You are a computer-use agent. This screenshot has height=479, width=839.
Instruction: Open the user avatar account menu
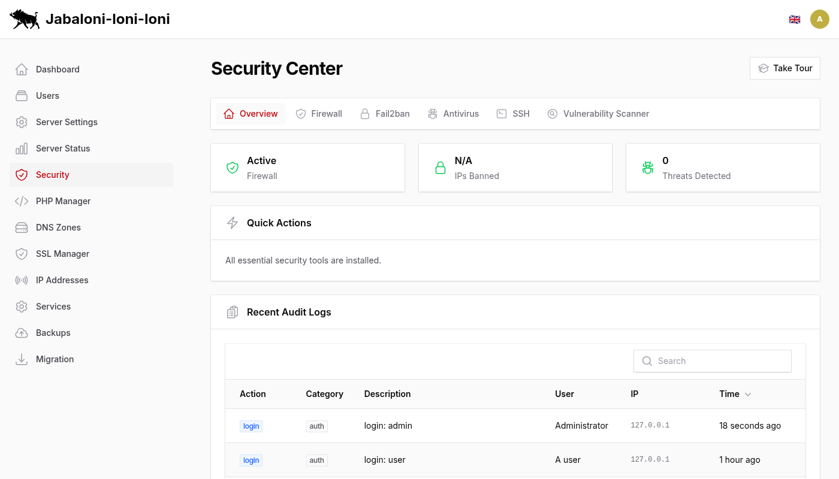pyautogui.click(x=820, y=19)
